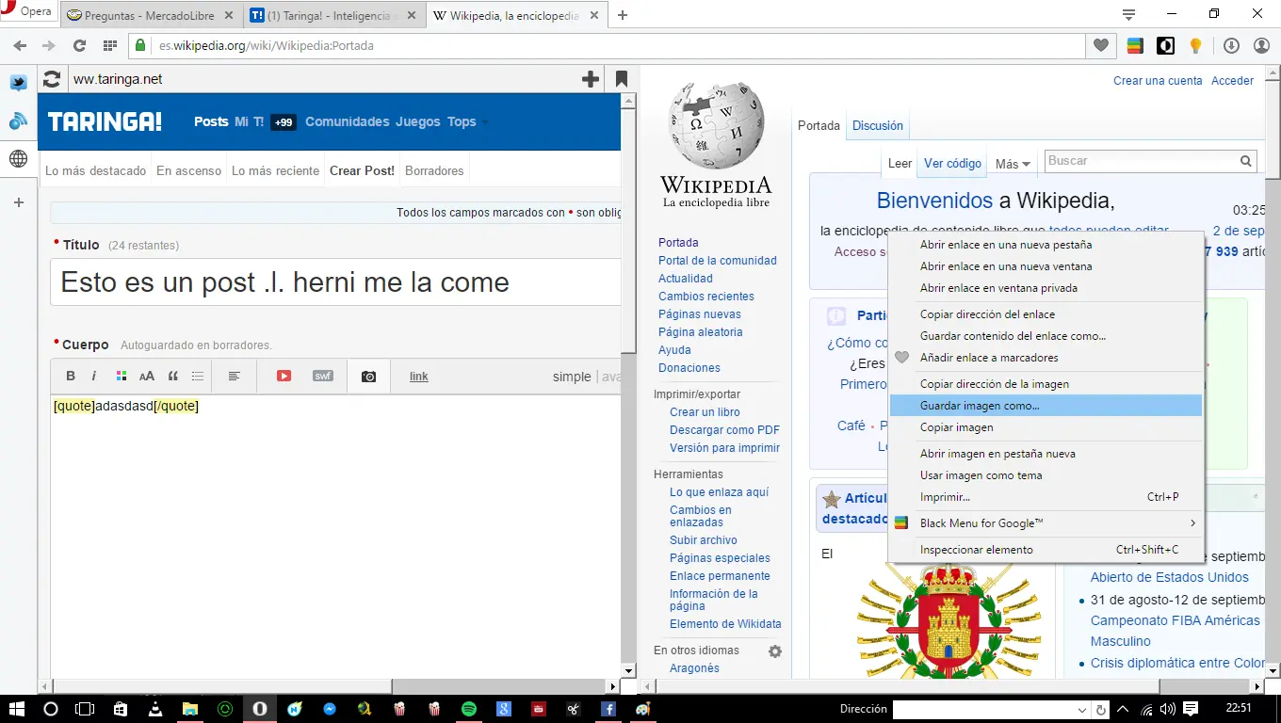This screenshot has height=723, width=1281.
Task: Add a new sidebar panel with the plus icon
Action: pos(591,79)
